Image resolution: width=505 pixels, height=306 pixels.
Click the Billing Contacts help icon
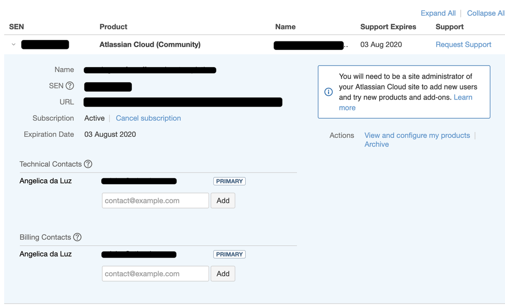coord(77,237)
